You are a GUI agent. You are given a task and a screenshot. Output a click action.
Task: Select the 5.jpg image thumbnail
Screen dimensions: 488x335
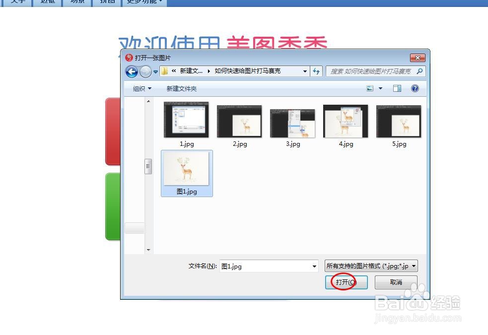(399, 120)
